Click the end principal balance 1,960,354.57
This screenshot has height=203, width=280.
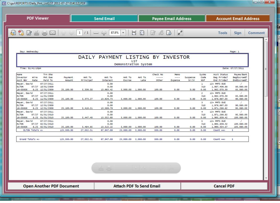coord(220,127)
